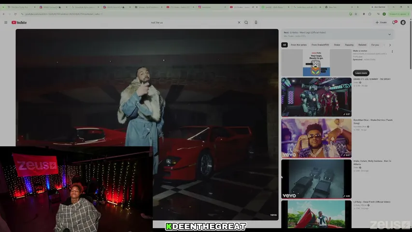The image size is (412, 232).
Task: Select the 'For you' filter chip
Action: 375,45
